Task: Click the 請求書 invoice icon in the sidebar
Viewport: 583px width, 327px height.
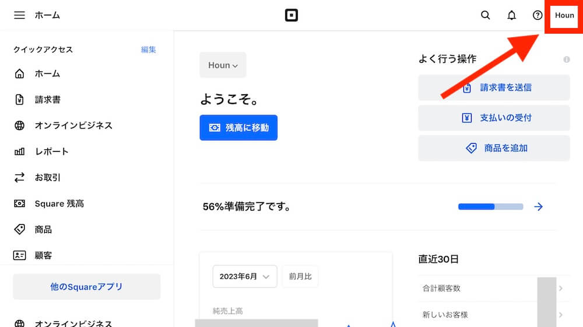Action: (19, 99)
